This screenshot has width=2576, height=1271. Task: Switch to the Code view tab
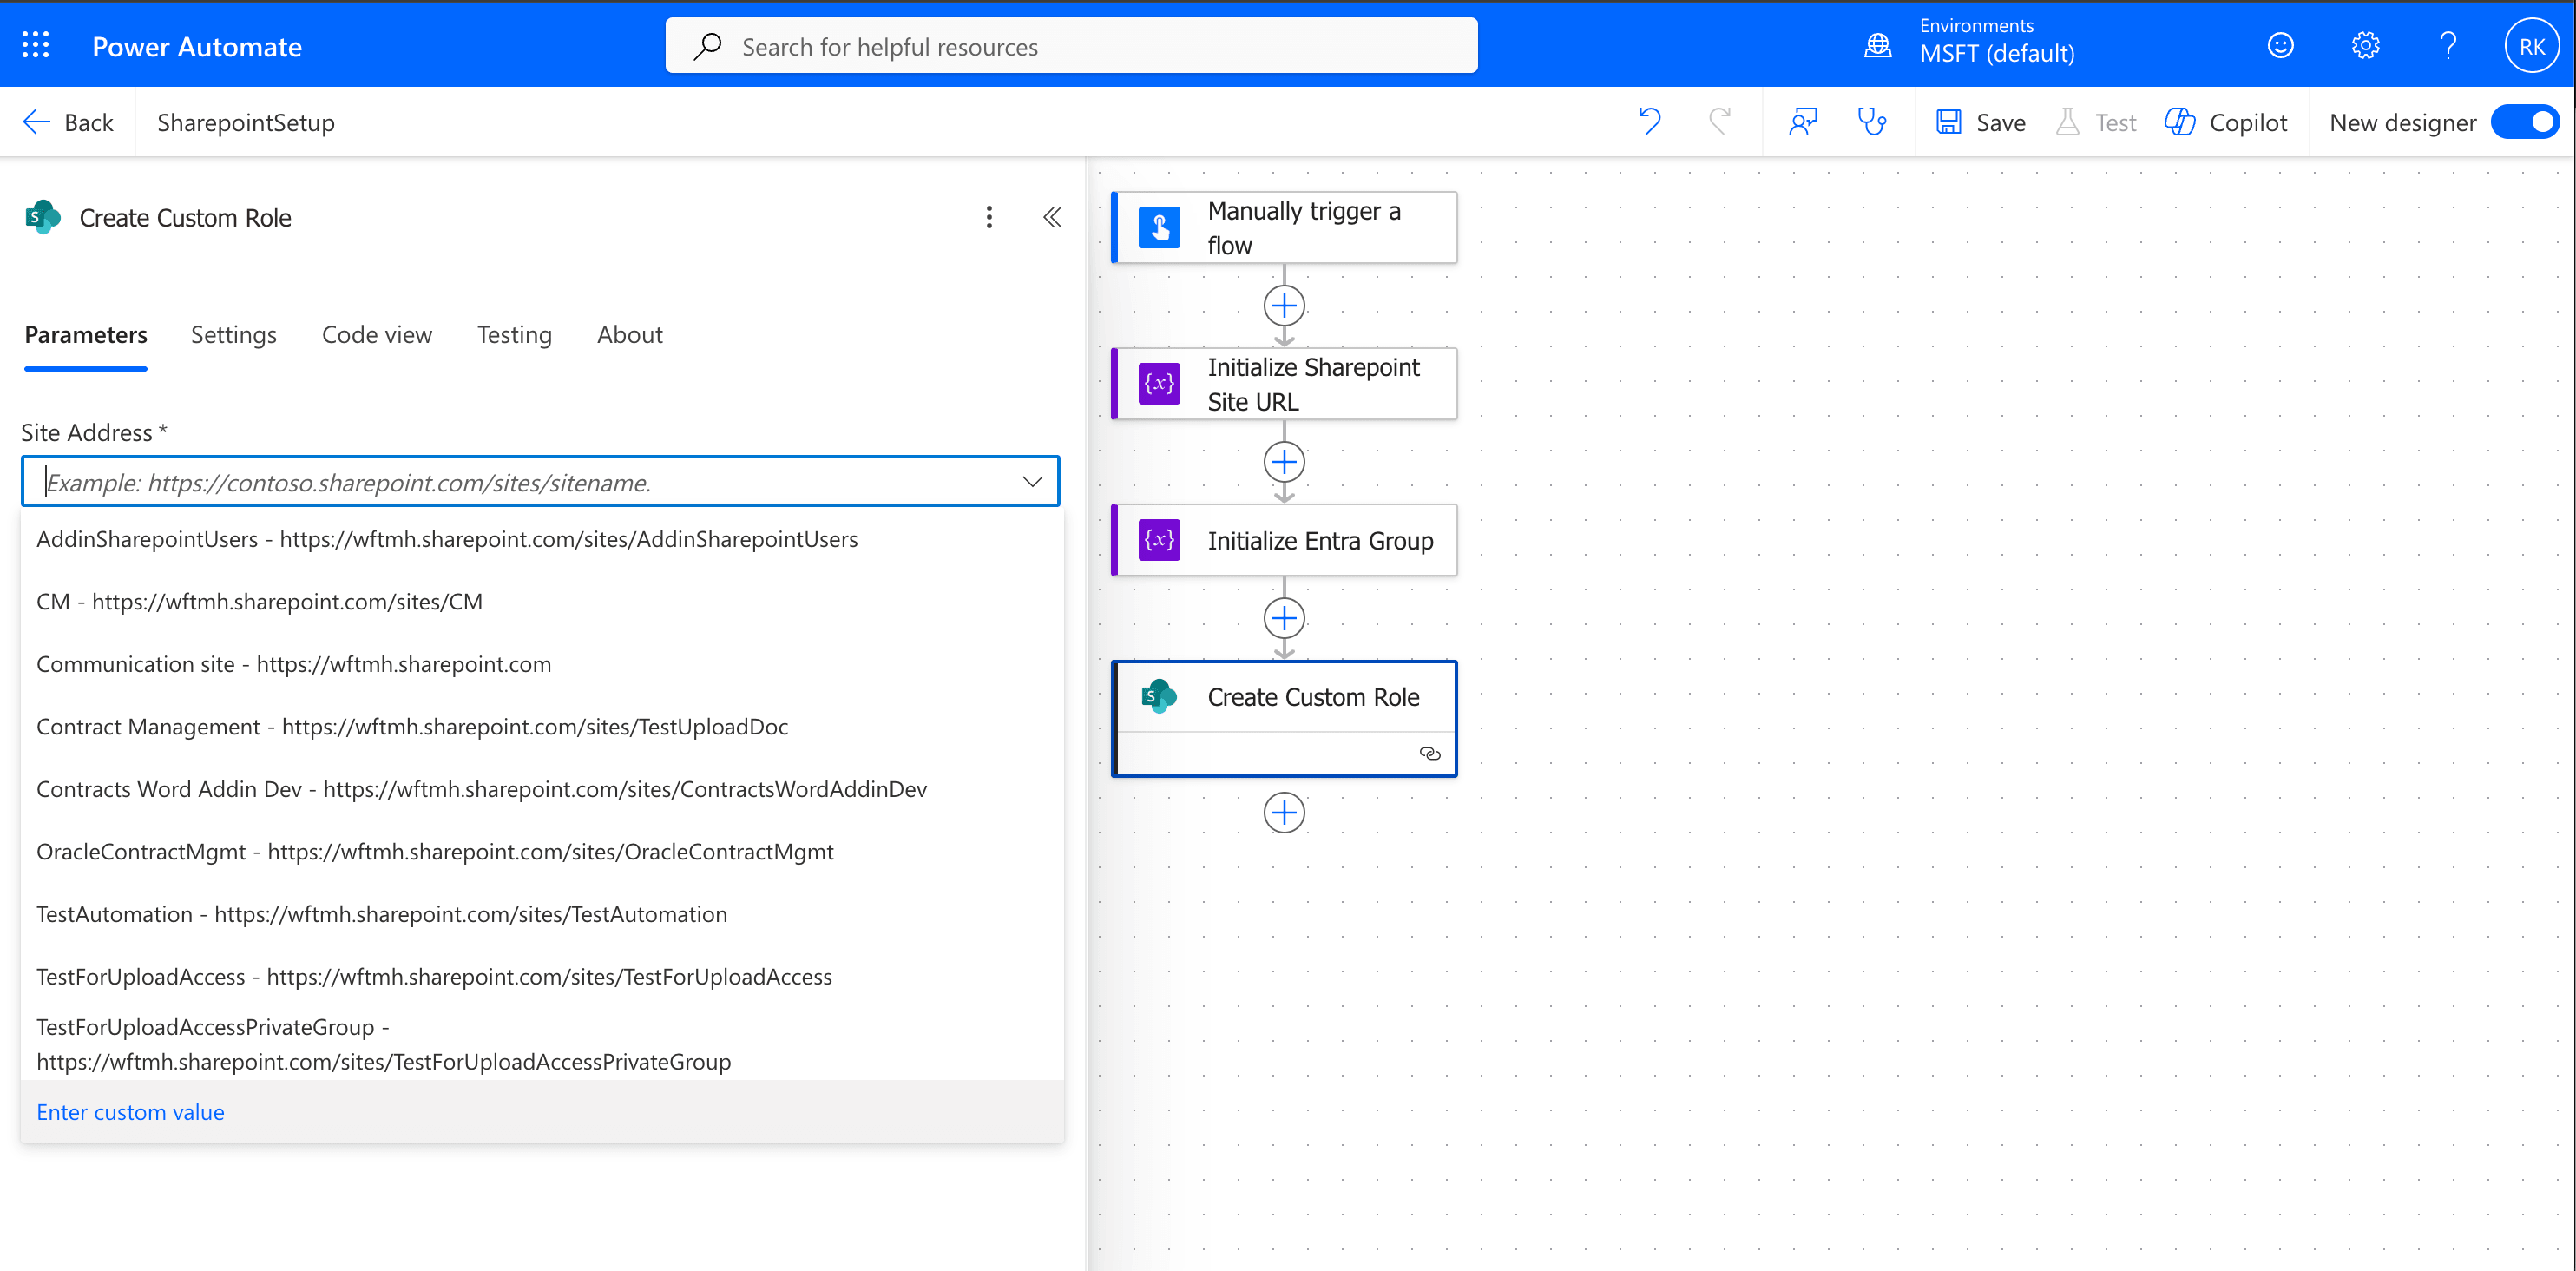(x=377, y=335)
